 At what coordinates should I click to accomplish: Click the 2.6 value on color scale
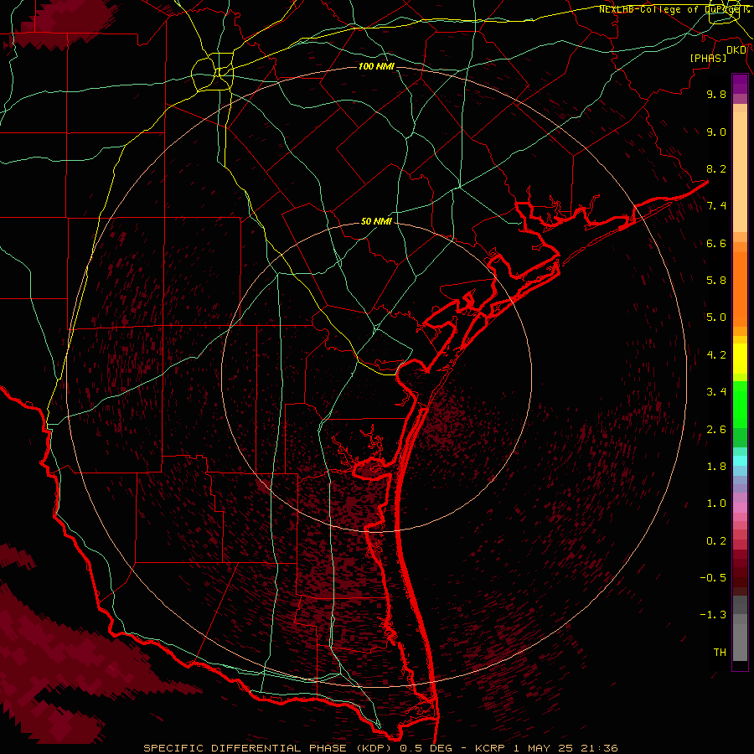pyautogui.click(x=716, y=430)
